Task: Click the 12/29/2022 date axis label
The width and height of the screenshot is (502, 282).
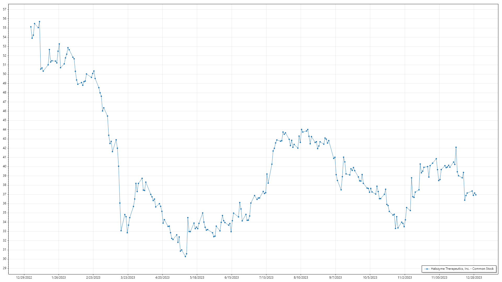Action: tap(24, 278)
